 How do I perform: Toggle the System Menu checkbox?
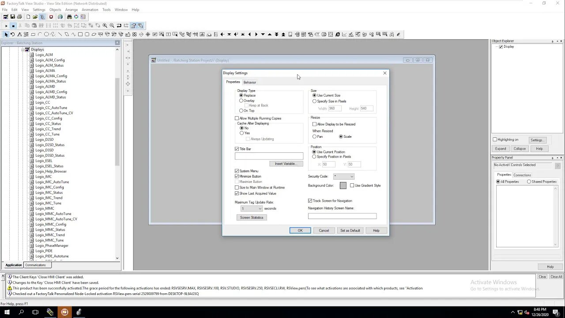(x=237, y=171)
